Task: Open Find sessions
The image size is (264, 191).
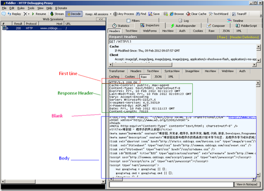Action: tap(141, 14)
